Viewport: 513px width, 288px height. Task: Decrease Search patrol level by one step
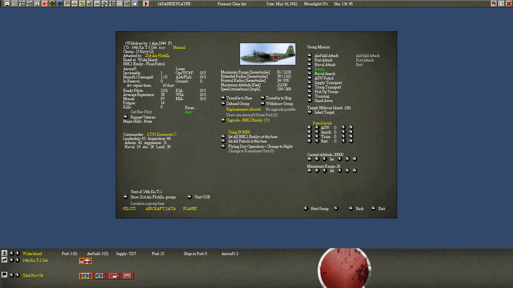317,132
